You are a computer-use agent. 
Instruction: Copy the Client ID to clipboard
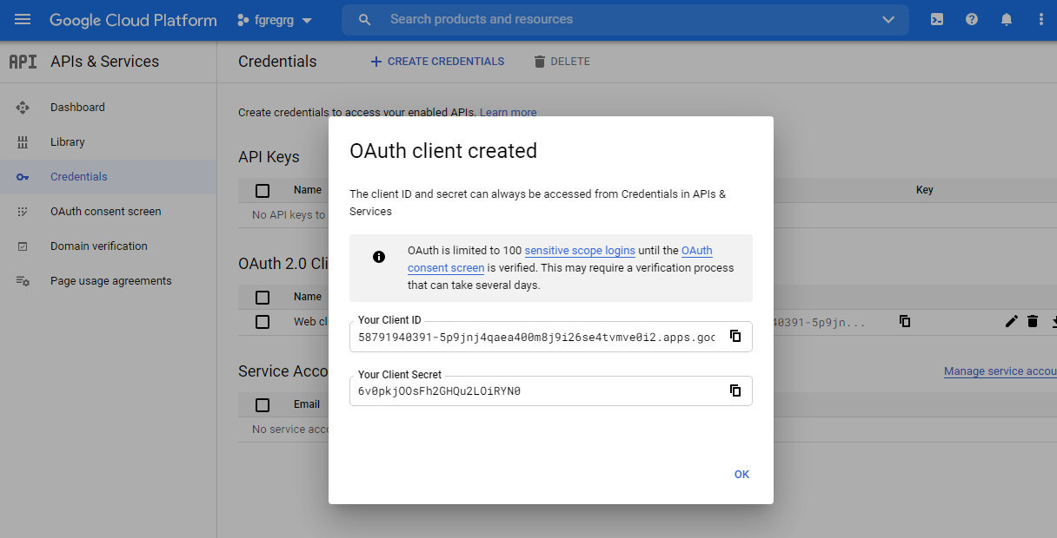pos(735,336)
